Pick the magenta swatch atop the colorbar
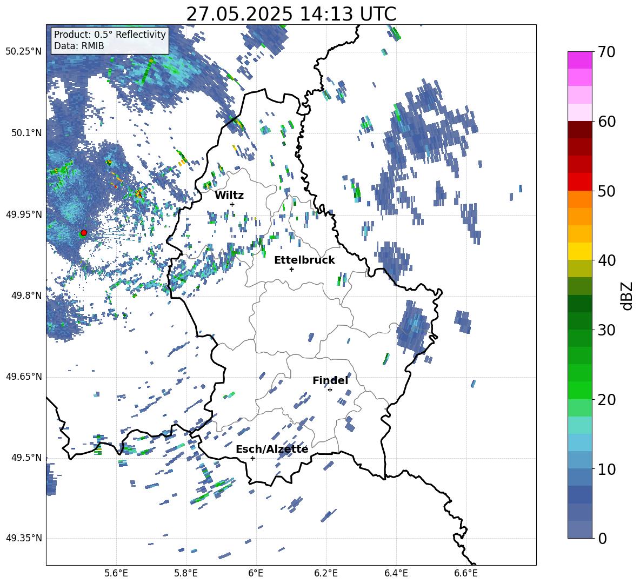 point(579,60)
